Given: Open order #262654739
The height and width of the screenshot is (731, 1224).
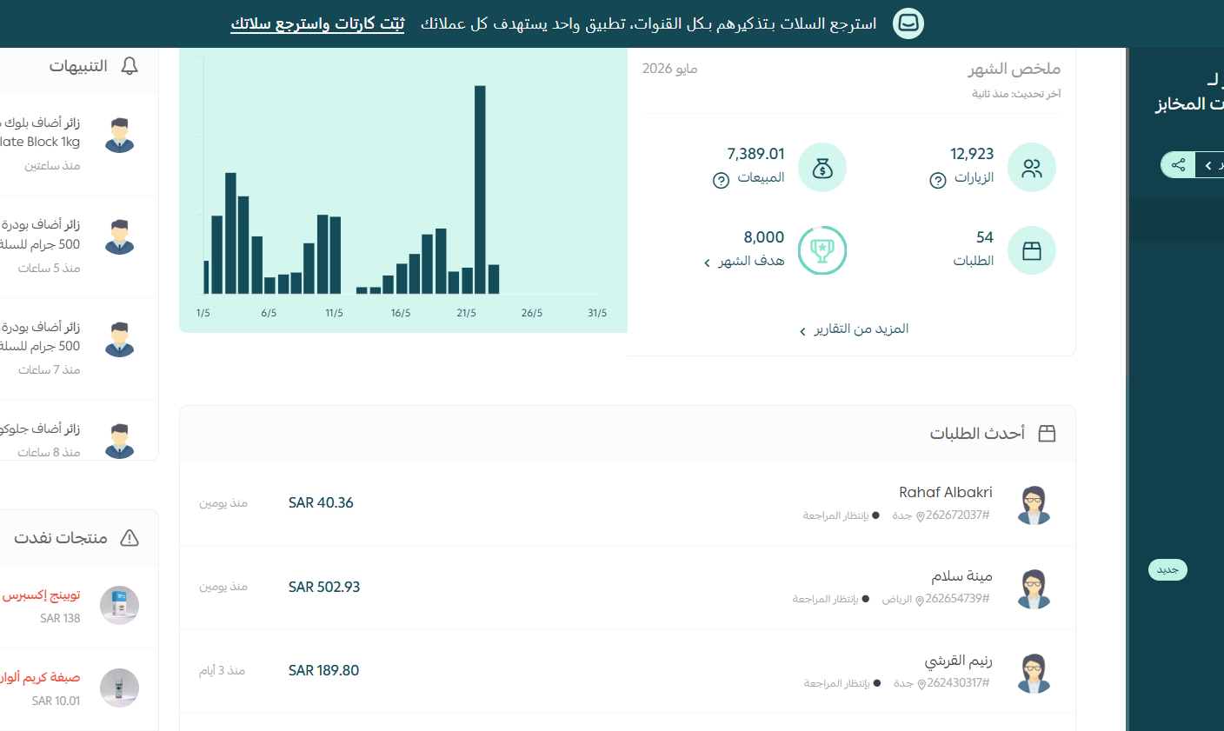Looking at the screenshot, I should [x=957, y=598].
